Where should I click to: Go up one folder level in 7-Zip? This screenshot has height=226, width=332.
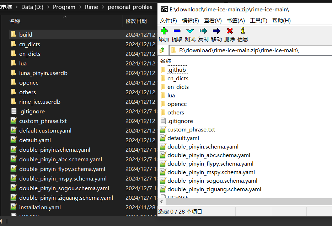point(162,50)
